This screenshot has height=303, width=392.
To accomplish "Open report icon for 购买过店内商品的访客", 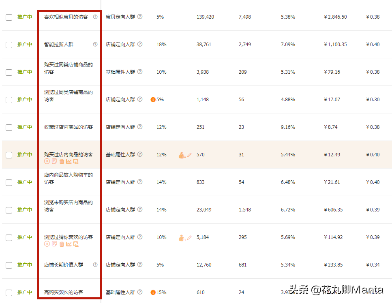I will pos(76,162).
